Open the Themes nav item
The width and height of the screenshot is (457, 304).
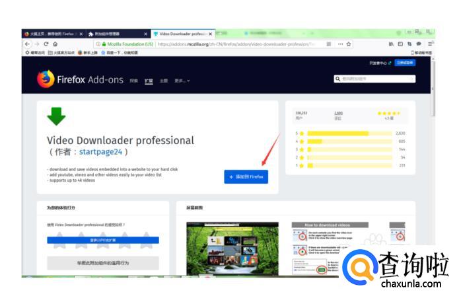click(x=164, y=81)
